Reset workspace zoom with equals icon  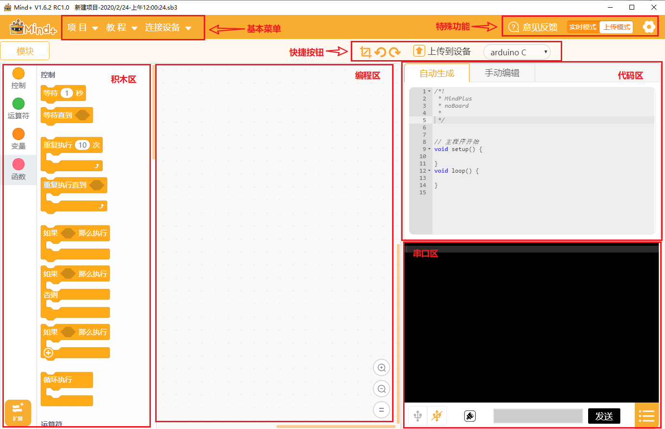point(382,410)
